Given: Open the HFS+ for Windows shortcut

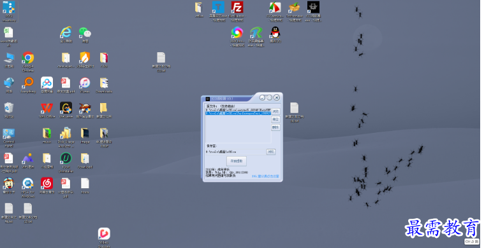Looking at the screenshot, I should coord(28,184).
